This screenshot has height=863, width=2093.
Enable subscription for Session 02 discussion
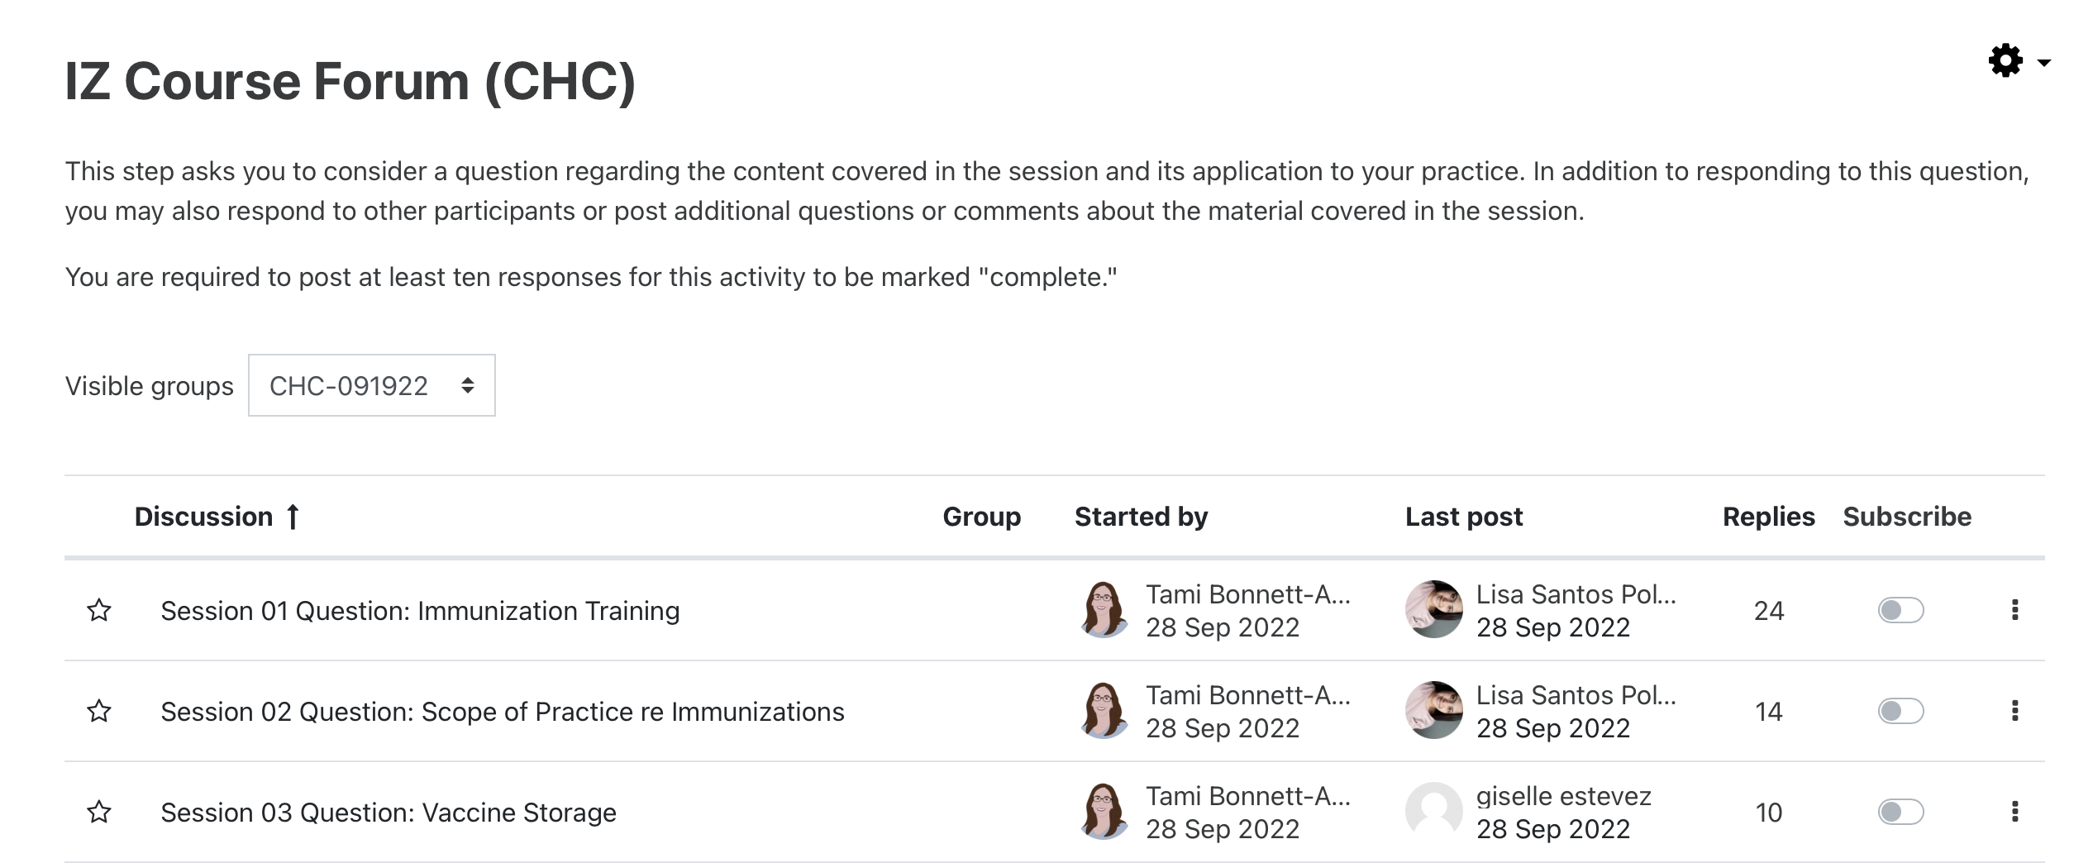tap(1900, 711)
